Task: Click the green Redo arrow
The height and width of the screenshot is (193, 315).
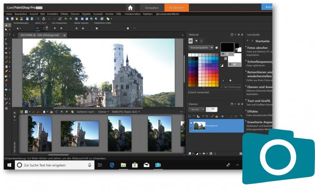Action: [x=70, y=19]
